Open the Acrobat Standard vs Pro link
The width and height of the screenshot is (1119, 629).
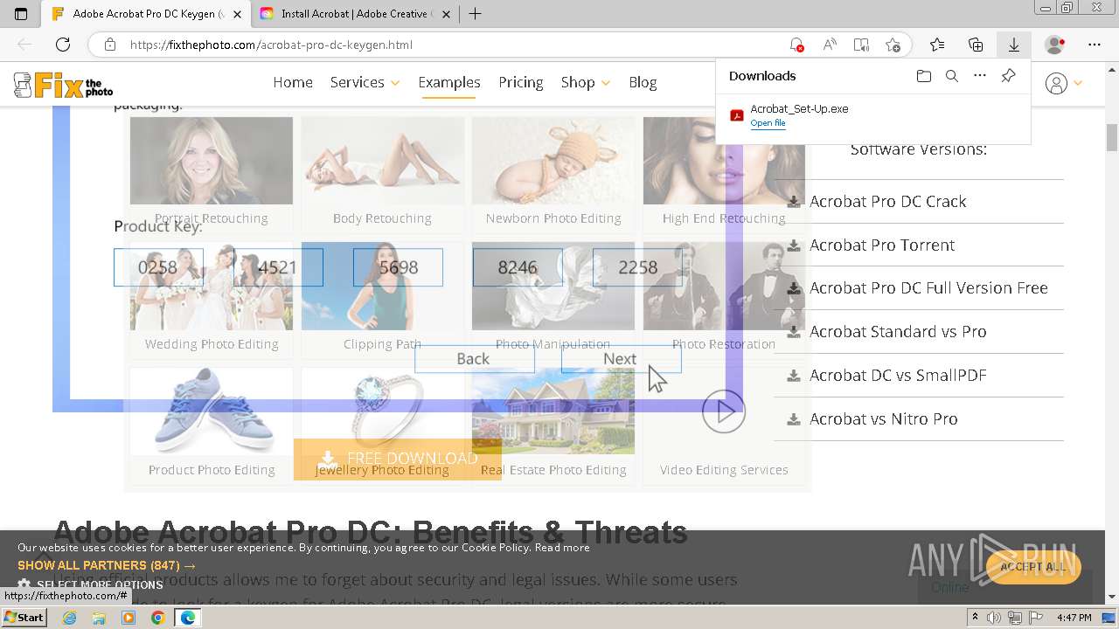click(x=898, y=331)
